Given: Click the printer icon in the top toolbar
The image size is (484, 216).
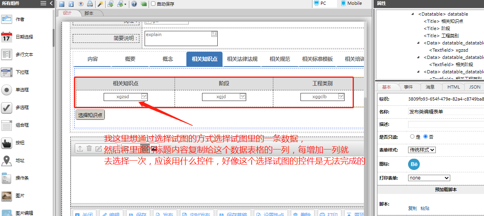Looking at the screenshot, I should pyautogui.click(x=90, y=4).
